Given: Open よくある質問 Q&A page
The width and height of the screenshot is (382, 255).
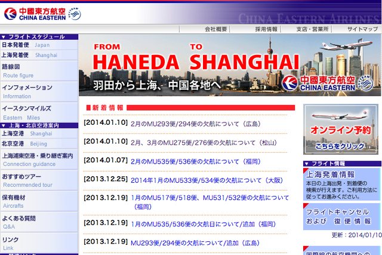Looking at the screenshot, I should click(x=39, y=222).
